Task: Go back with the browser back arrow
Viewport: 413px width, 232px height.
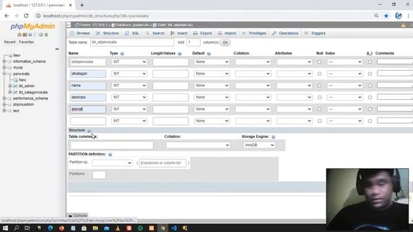Action: coord(7,15)
